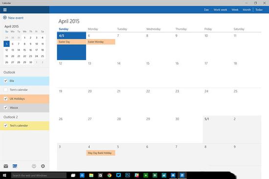The height and width of the screenshot is (179, 269).
Task: Pick date 3 in mini calendar first row
Action: click(37, 38)
